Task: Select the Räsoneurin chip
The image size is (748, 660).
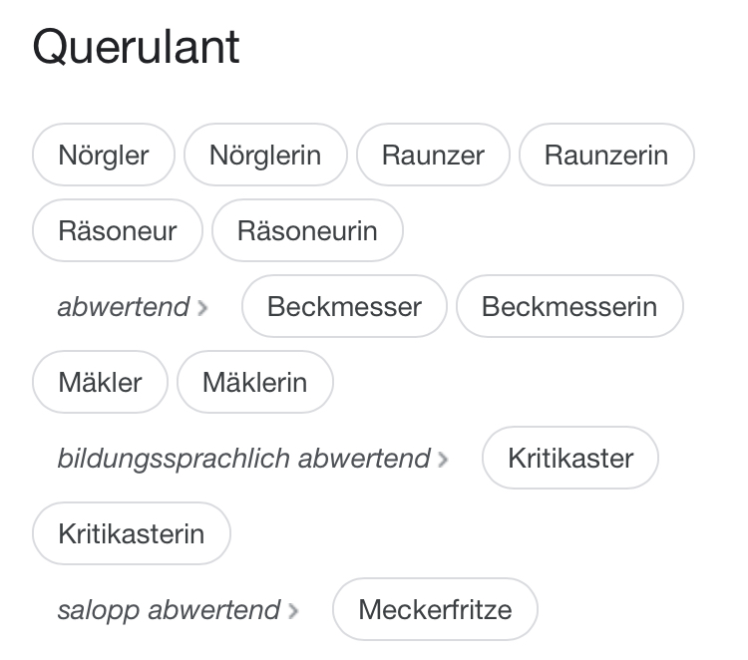Action: 307,231
